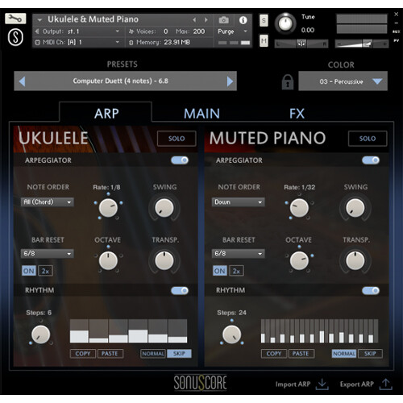Click the MIDI channel icon
This screenshot has height=403, width=403.
click(38, 42)
